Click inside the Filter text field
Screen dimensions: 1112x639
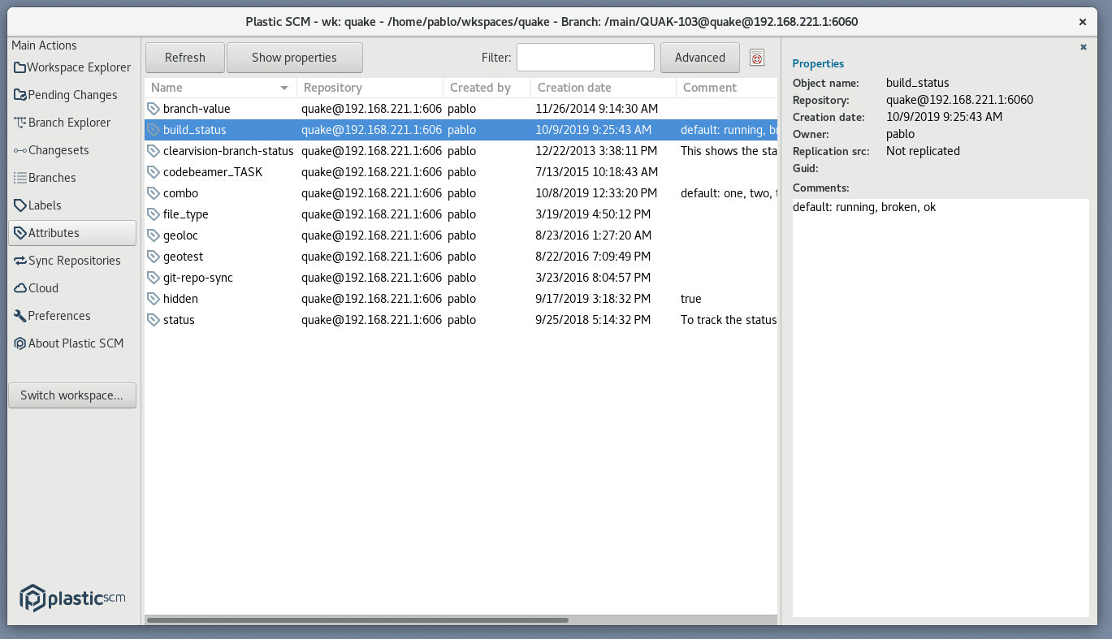[585, 57]
